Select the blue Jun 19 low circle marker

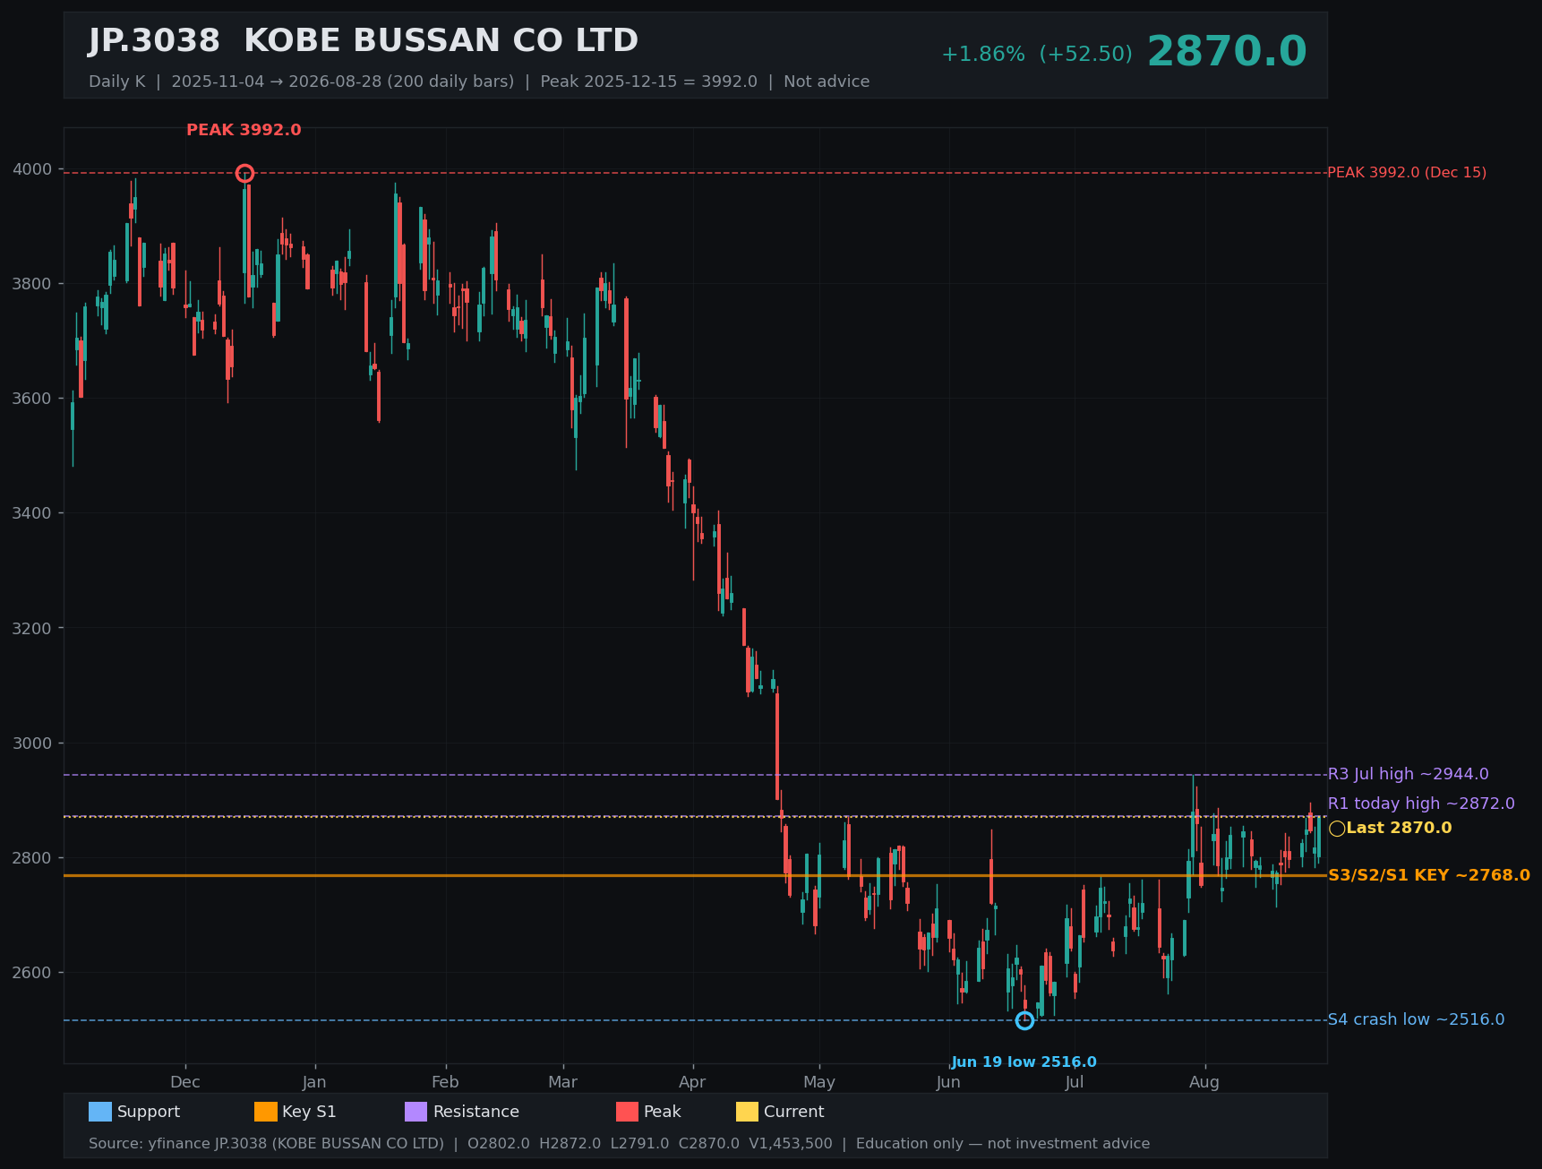pos(1024,1020)
